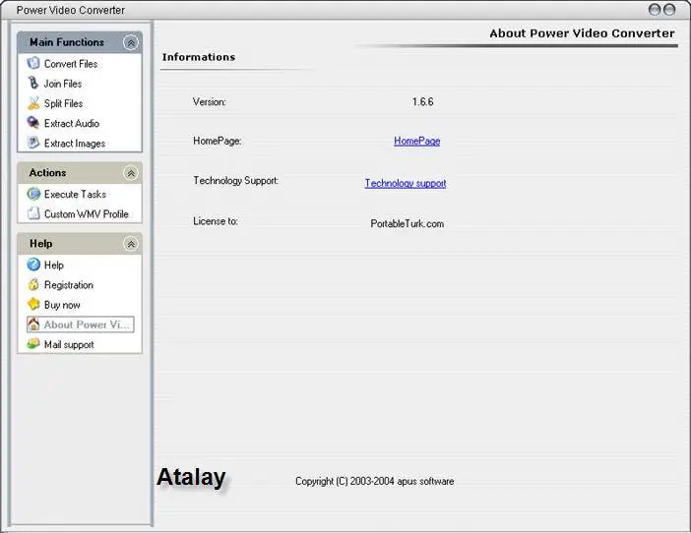The width and height of the screenshot is (691, 533).
Task: Click the Help panel header title
Action: click(41, 244)
